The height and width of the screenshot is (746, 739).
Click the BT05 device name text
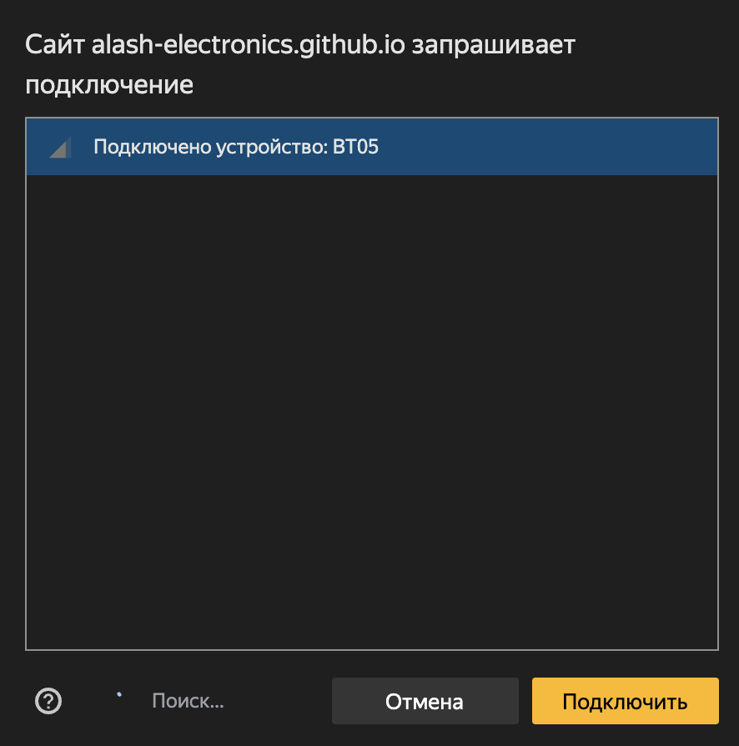(x=356, y=148)
